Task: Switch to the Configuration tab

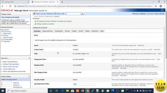Action: point(59,31)
